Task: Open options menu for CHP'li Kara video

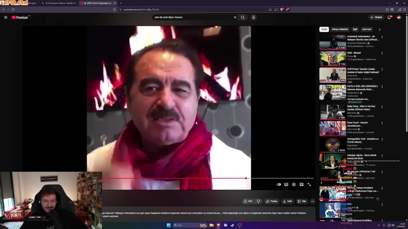Action: [382, 70]
